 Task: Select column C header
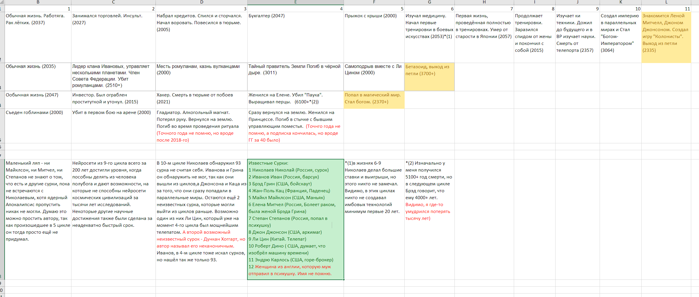(113, 2)
